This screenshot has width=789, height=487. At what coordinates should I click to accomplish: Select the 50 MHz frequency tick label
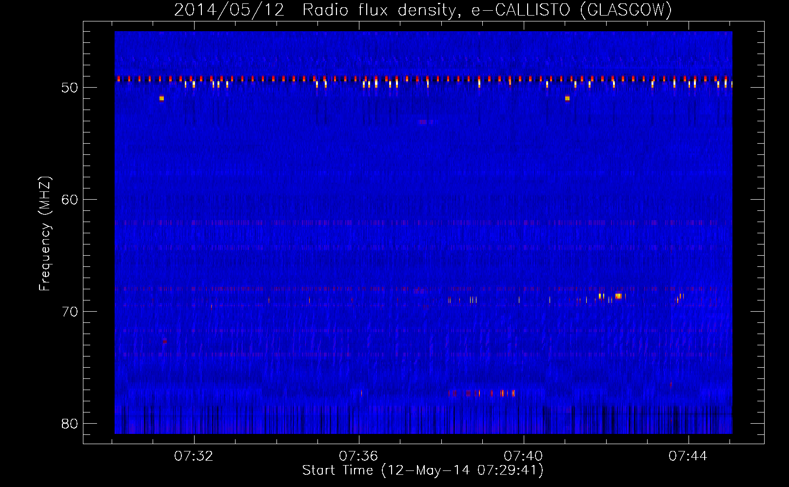pos(70,88)
